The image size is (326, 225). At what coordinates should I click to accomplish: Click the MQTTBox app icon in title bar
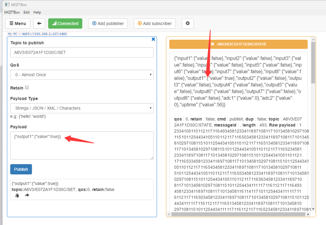[x=7, y=4]
